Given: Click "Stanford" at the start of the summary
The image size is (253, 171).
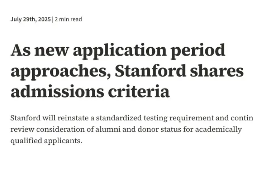Looking at the screenshot, I should pos(24,119).
